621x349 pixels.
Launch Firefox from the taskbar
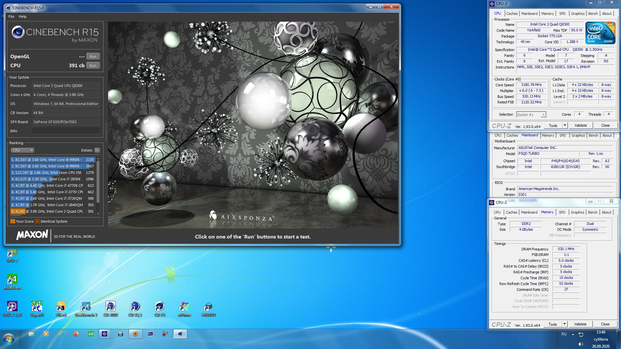[x=76, y=334]
